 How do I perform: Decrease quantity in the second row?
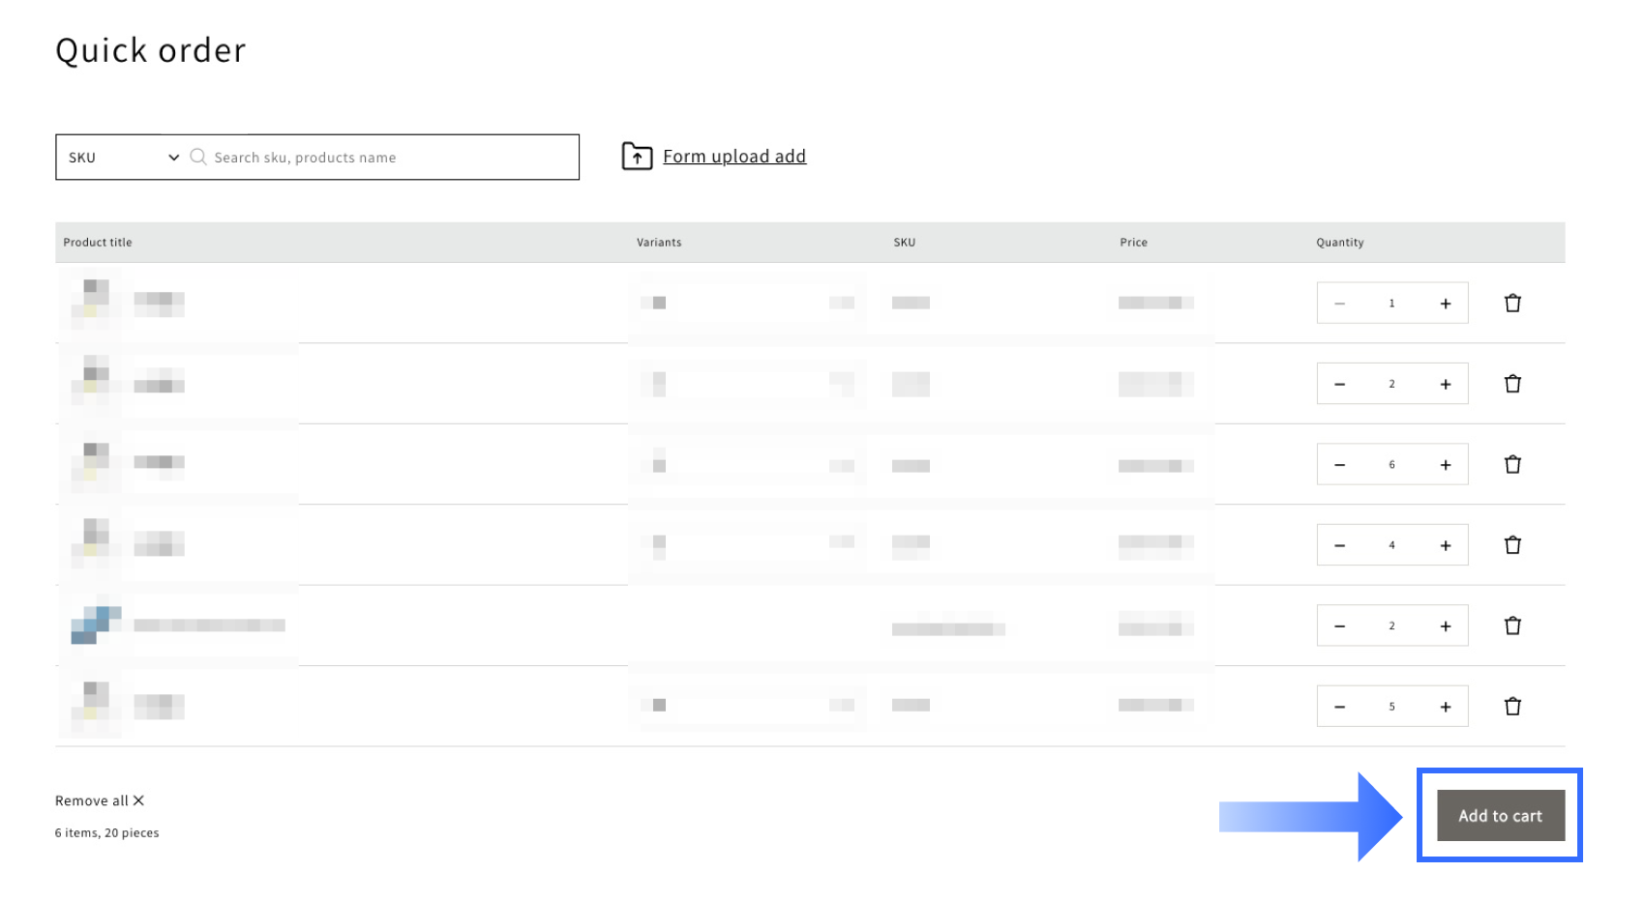pos(1340,385)
